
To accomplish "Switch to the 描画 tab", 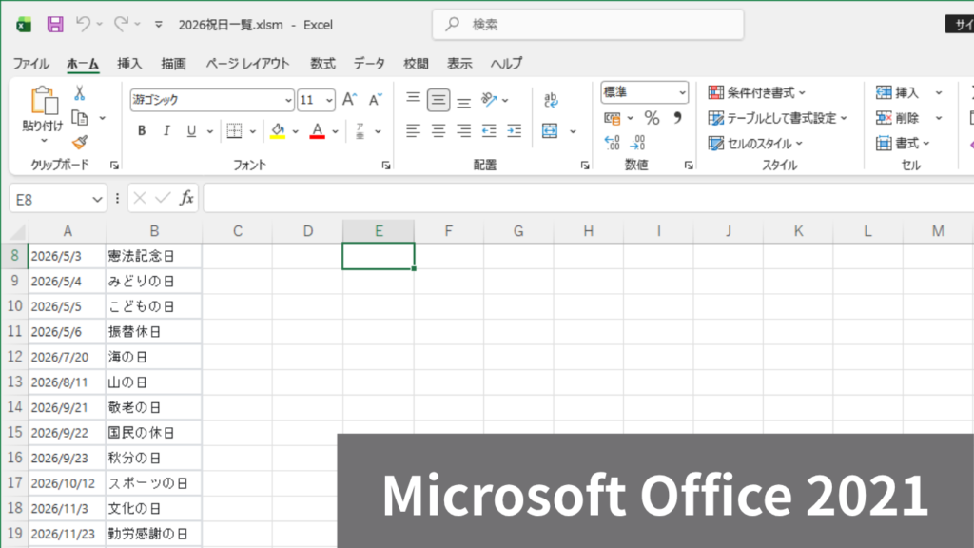I will [173, 64].
